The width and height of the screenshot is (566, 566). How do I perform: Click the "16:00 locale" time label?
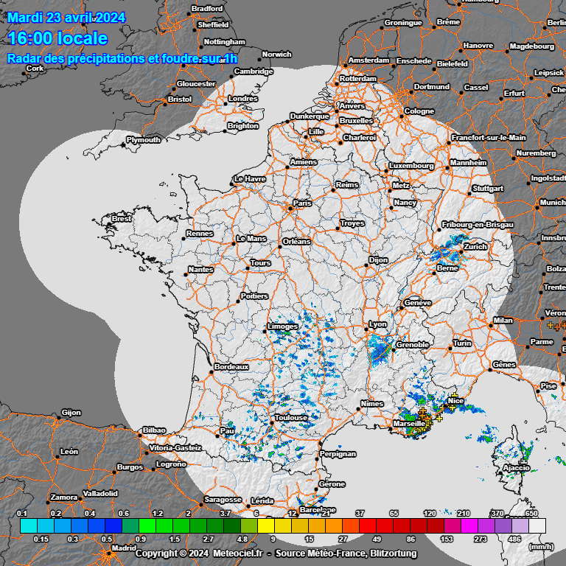pyautogui.click(x=57, y=38)
